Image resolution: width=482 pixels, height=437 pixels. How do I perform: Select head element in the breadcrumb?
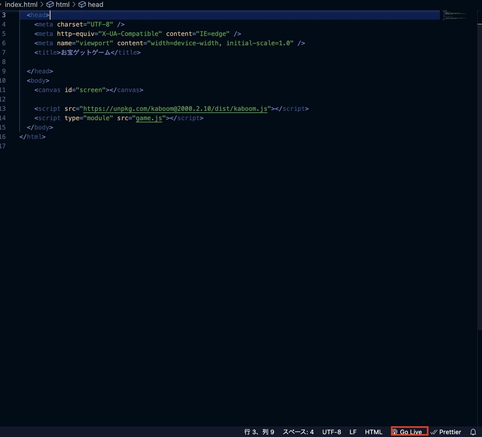[x=96, y=4]
